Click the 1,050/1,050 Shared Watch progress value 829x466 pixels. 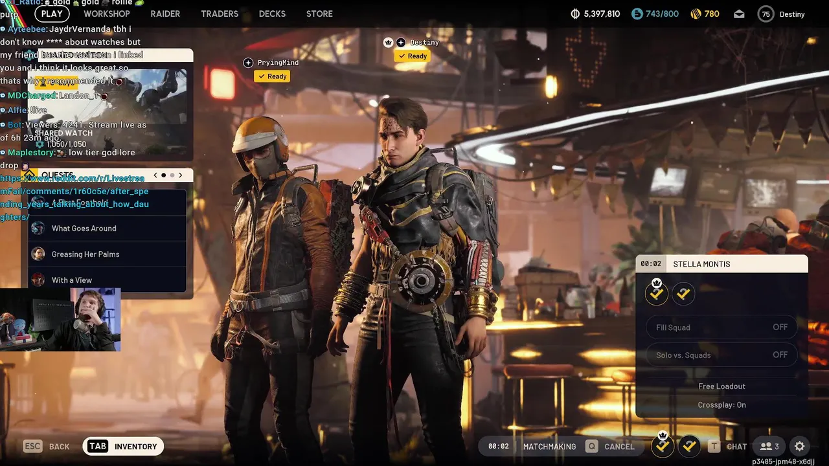click(x=66, y=144)
